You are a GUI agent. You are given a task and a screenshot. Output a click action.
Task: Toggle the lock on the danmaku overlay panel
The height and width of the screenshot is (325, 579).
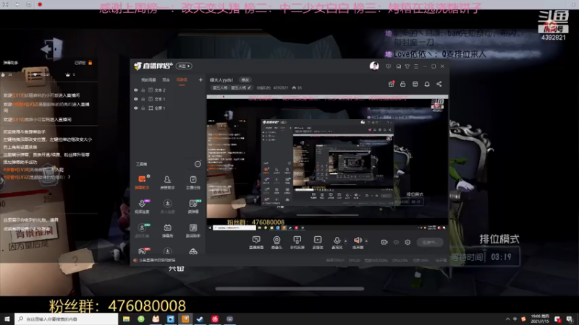90,63
